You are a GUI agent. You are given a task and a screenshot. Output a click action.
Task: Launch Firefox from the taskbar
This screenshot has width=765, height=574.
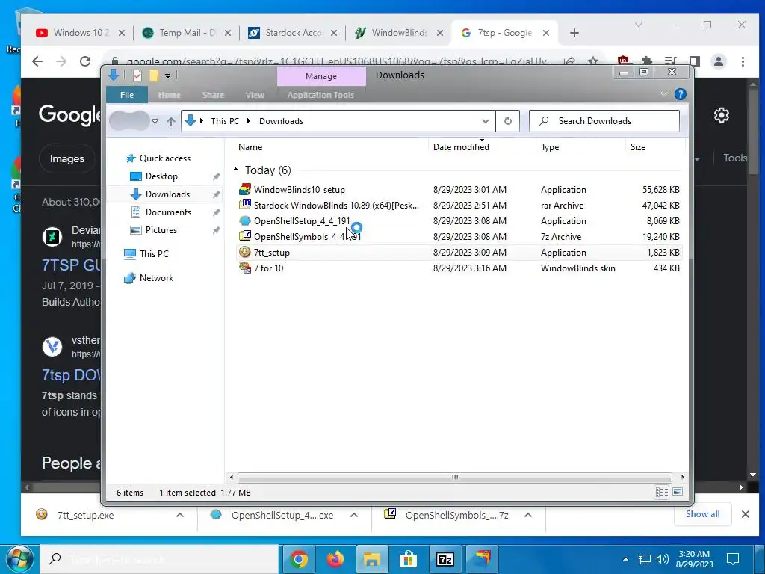335,559
